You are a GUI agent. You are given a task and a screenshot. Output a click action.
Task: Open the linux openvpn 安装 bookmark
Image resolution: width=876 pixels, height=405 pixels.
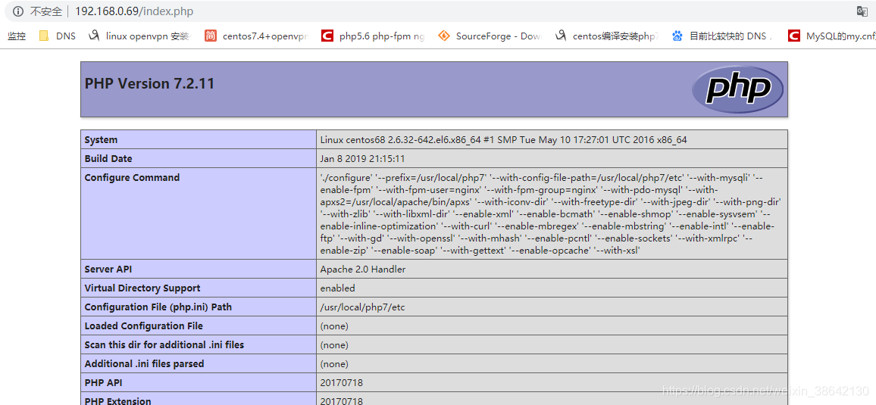pyautogui.click(x=139, y=36)
